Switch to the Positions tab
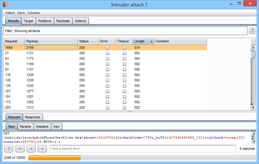This screenshot has height=164, width=259. [44, 21]
